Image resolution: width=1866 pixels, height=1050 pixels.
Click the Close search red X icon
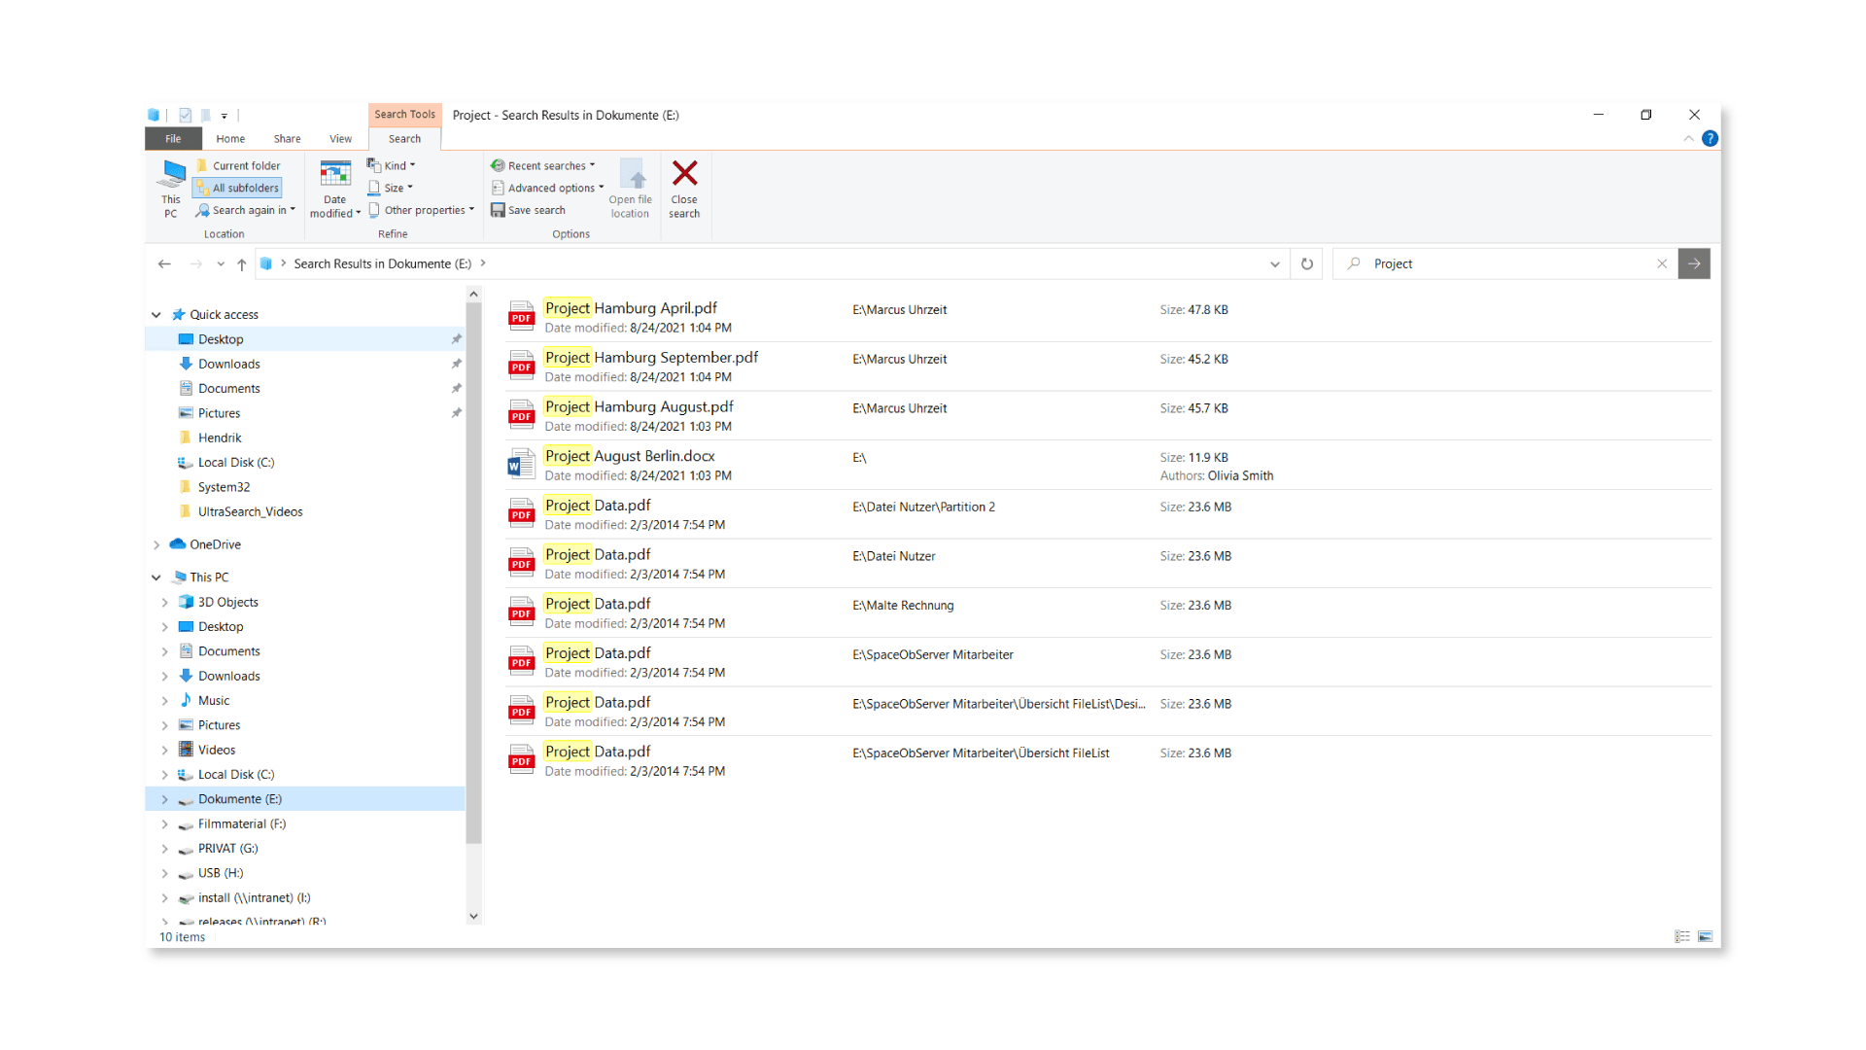click(x=684, y=174)
